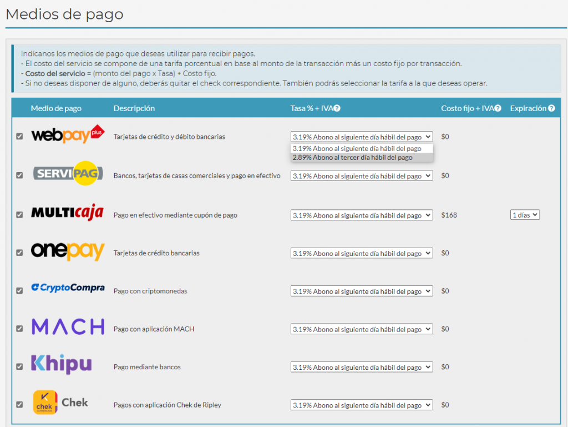Click 'Pago con aplicación MACH' description

coord(154,329)
